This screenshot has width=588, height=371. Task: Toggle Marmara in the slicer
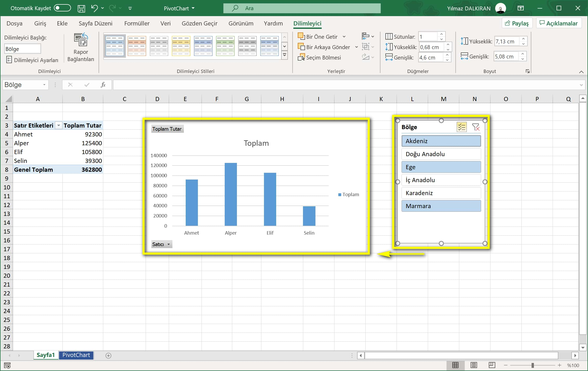[441, 206]
